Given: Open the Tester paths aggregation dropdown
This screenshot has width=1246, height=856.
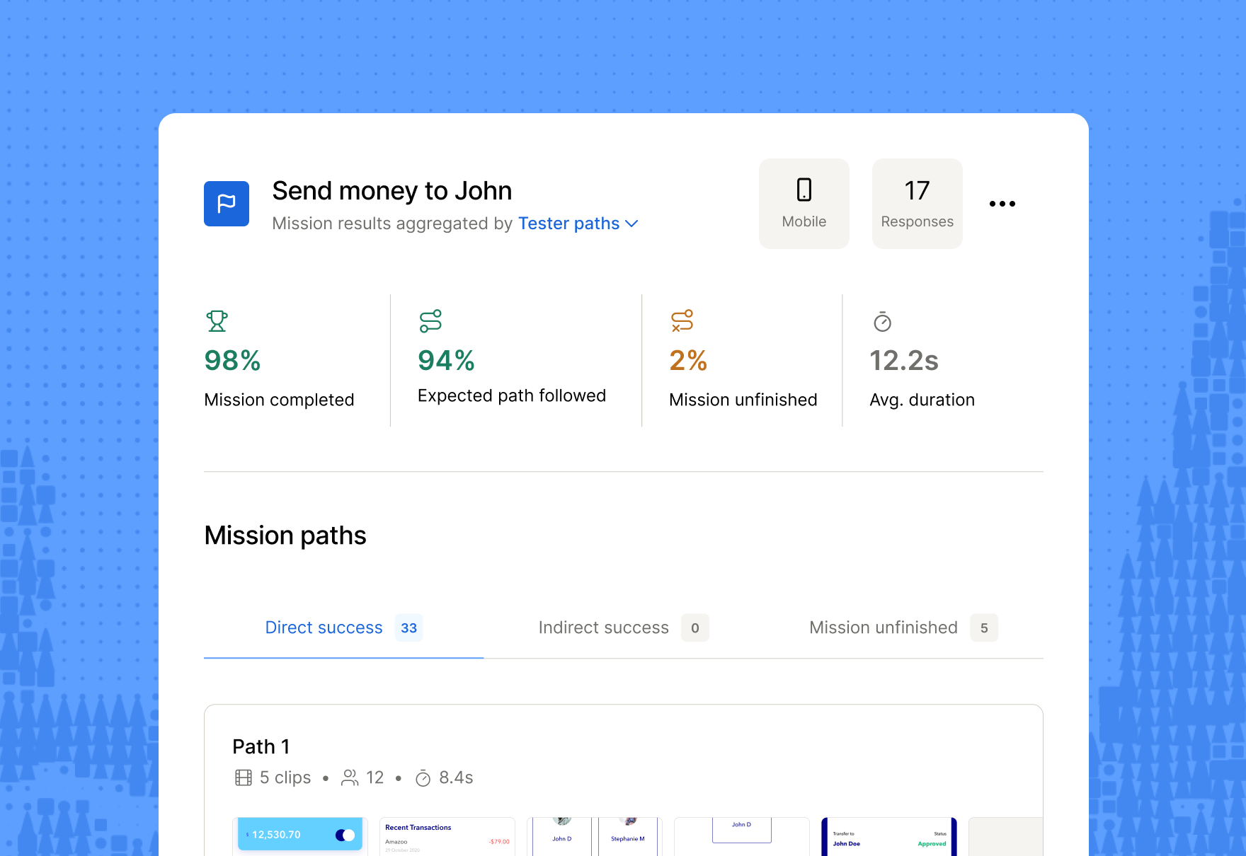Looking at the screenshot, I should (578, 224).
